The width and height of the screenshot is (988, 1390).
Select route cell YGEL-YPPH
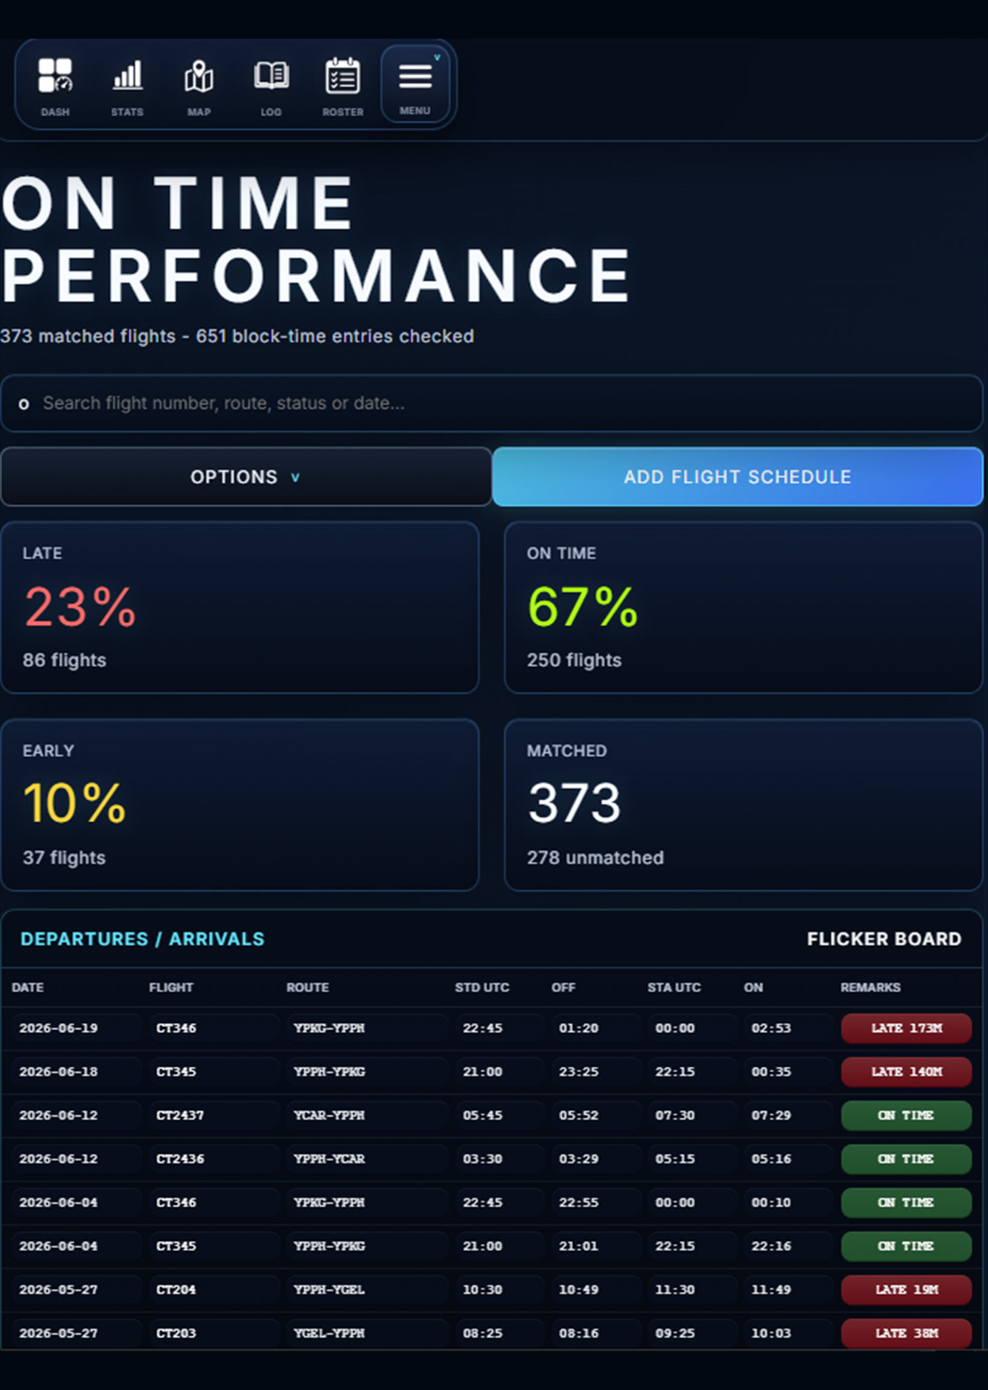[x=367, y=1333]
